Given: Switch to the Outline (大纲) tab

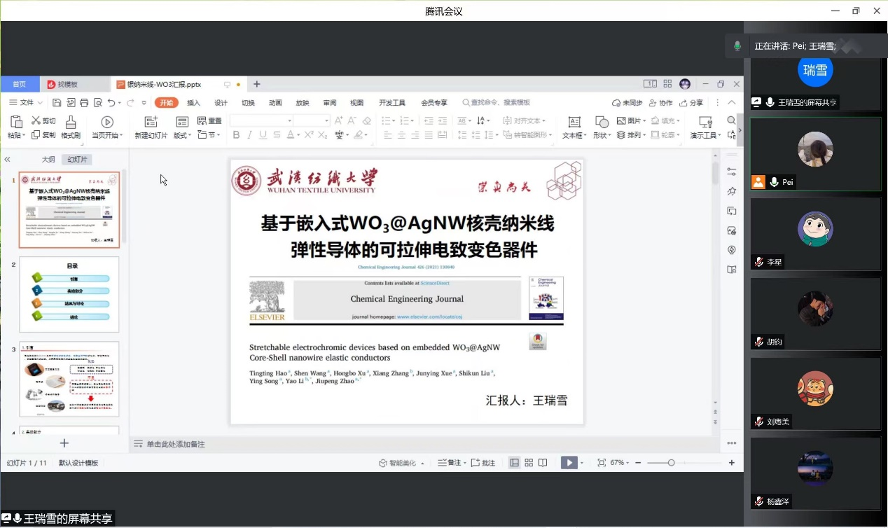Looking at the screenshot, I should point(48,160).
